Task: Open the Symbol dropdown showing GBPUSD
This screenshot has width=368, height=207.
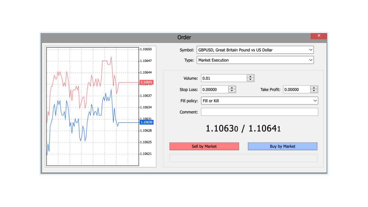Action: [x=255, y=50]
